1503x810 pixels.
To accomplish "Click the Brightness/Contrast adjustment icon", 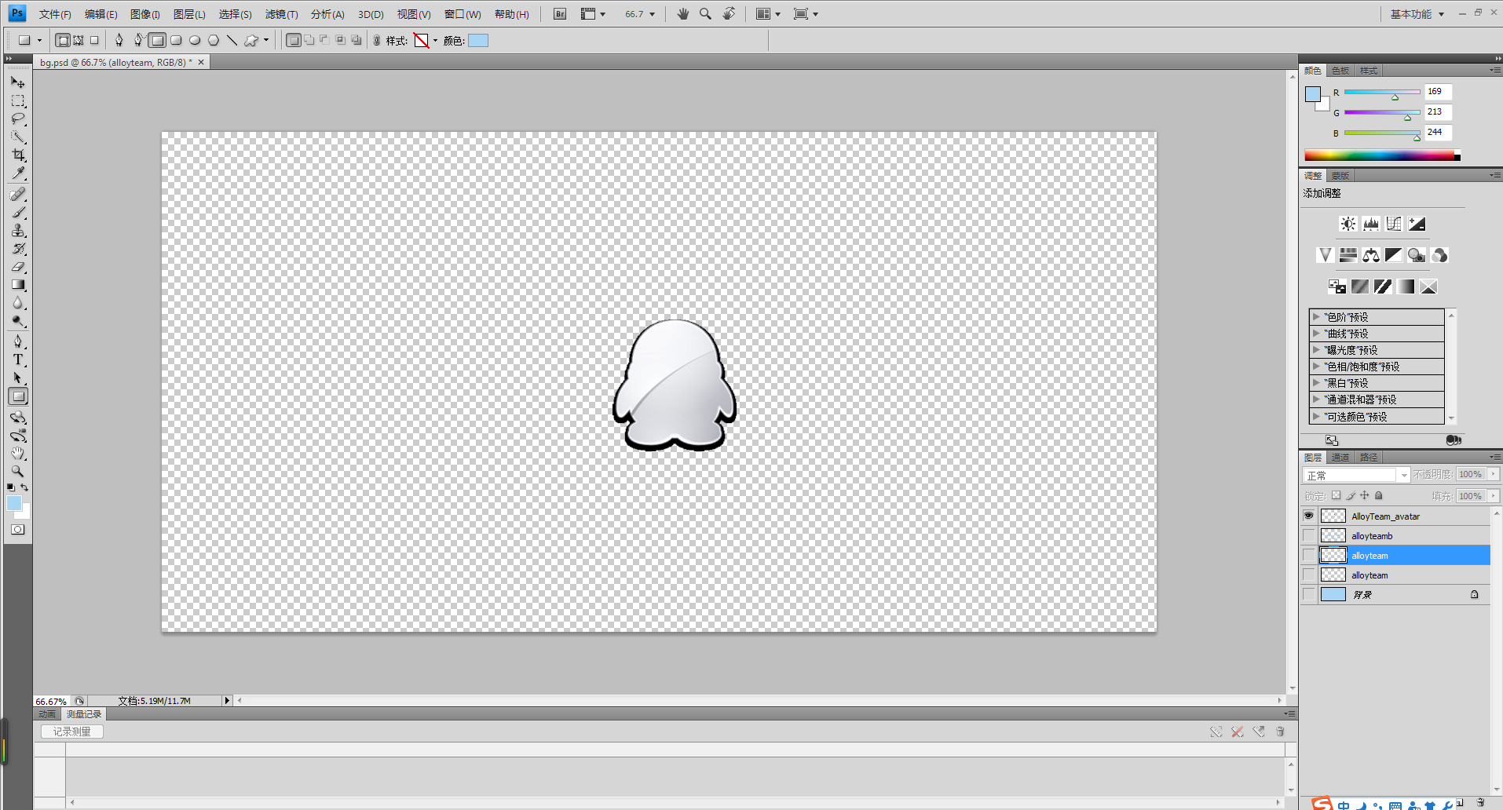I will point(1348,224).
